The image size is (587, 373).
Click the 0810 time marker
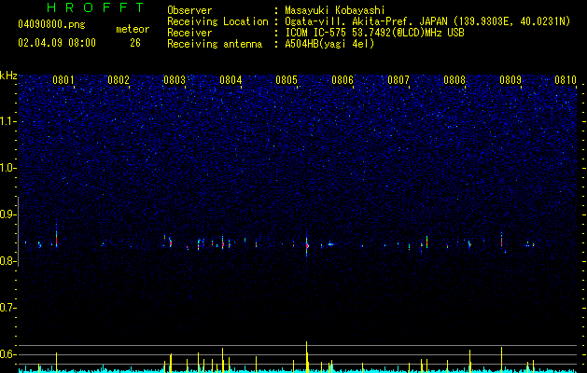(x=566, y=80)
